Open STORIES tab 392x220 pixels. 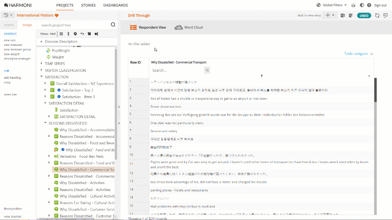click(x=88, y=5)
